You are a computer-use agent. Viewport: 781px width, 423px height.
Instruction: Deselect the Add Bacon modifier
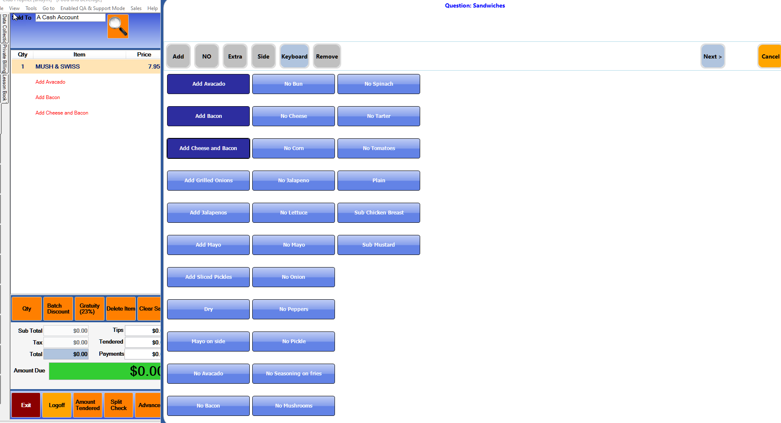(x=208, y=116)
